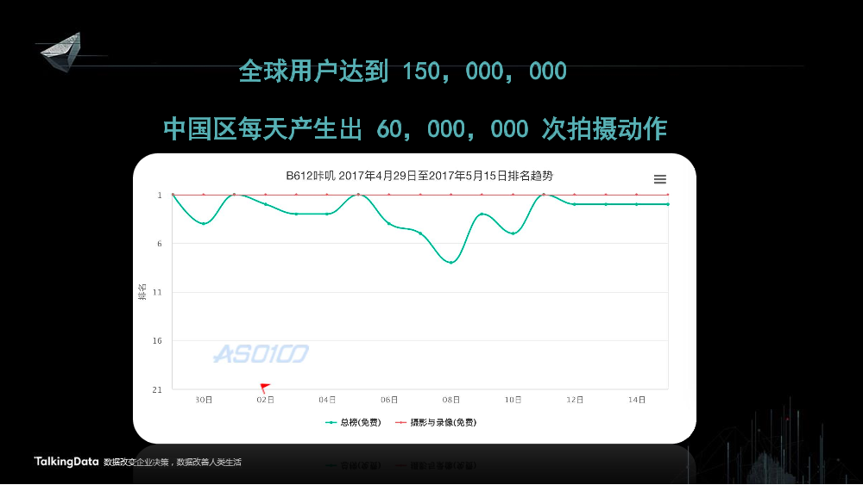Open the chart hamburger menu

659,179
